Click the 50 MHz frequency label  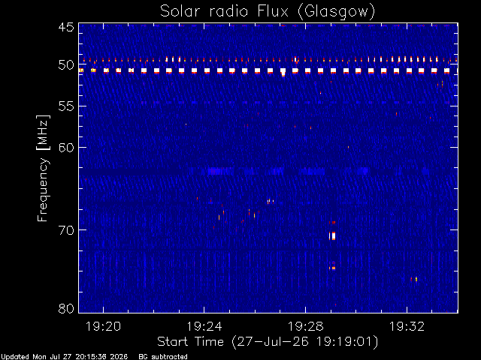tap(66, 65)
